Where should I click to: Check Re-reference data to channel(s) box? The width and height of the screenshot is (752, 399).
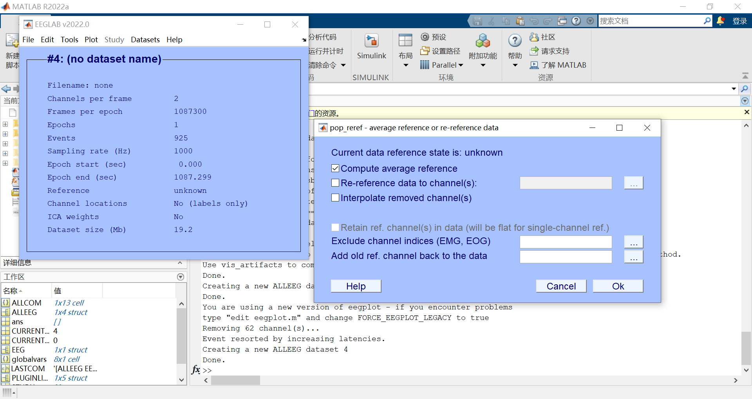pyautogui.click(x=335, y=183)
